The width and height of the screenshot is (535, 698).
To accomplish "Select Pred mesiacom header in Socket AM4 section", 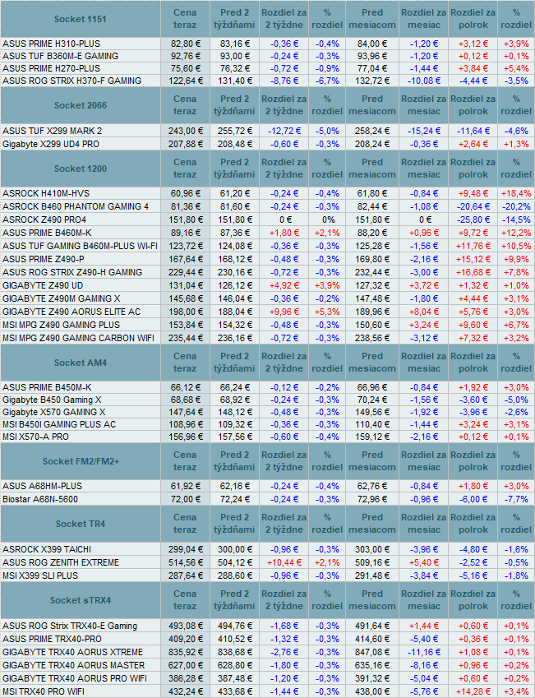I will coord(372,363).
